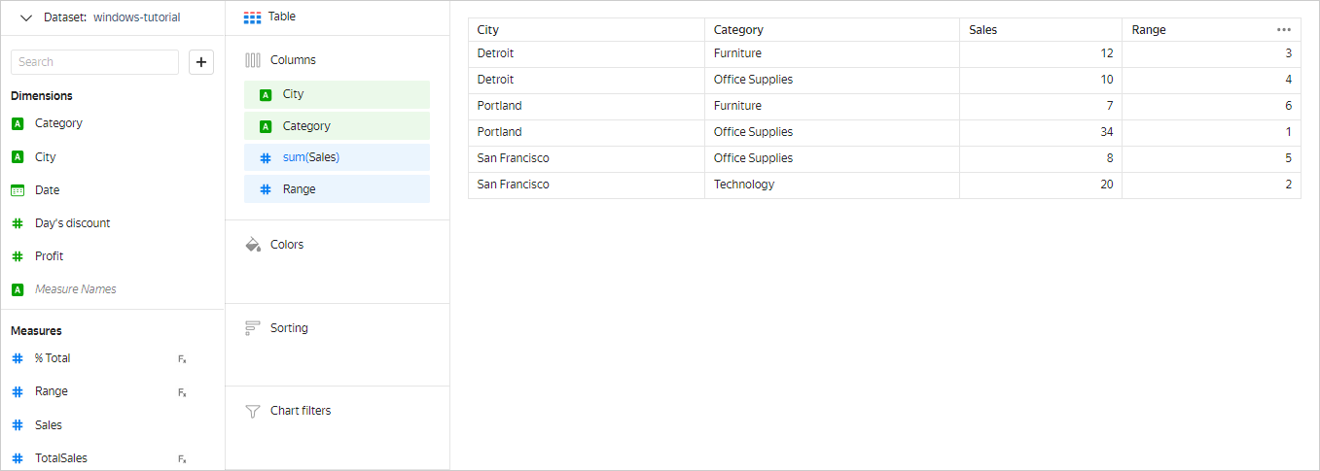The height and width of the screenshot is (471, 1320).
Task: Select the City pill in Columns
Action: [x=337, y=94]
